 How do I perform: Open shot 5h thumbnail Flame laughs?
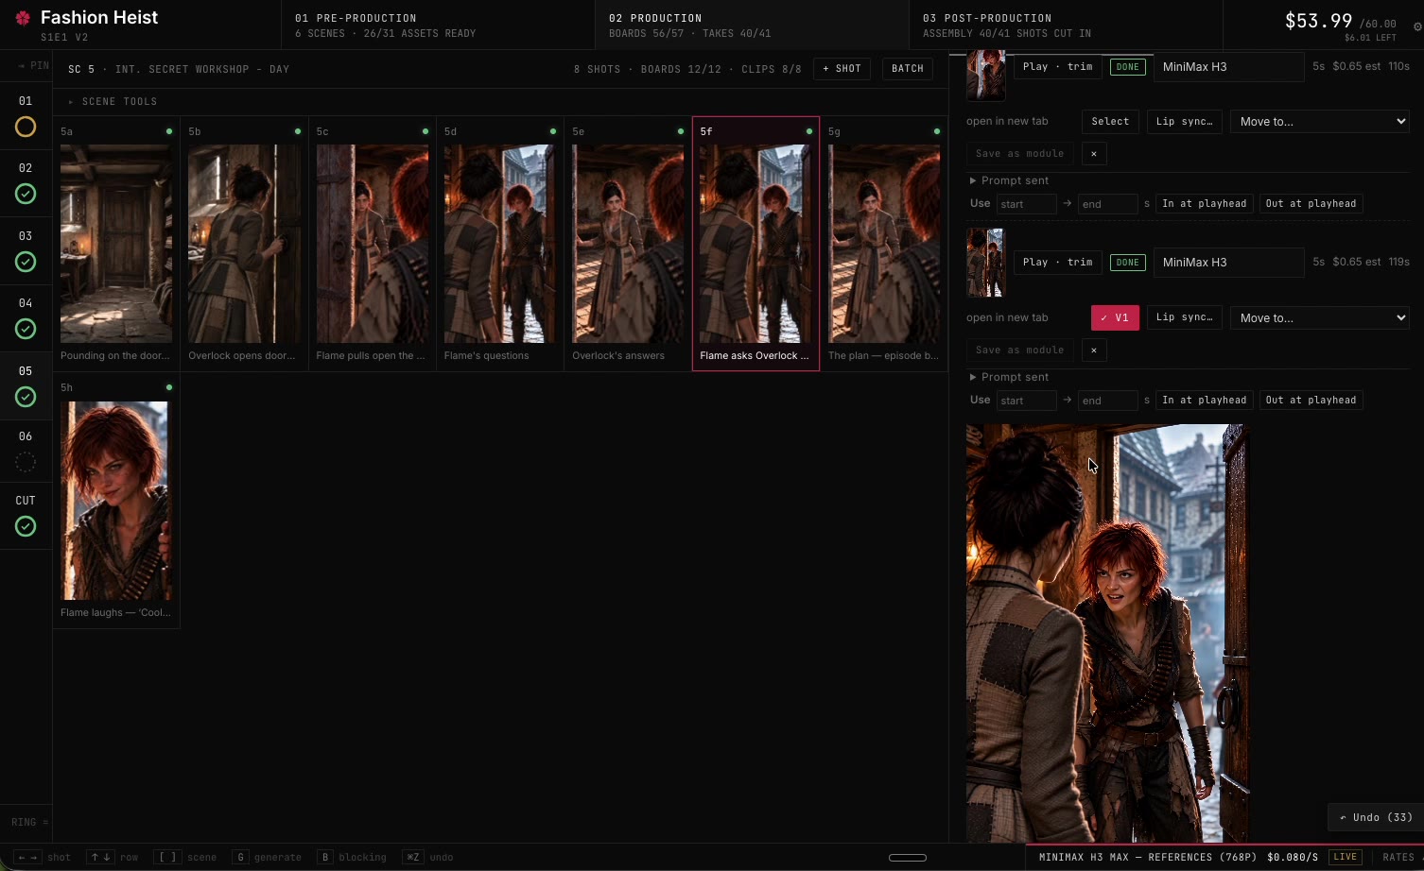coord(116,501)
